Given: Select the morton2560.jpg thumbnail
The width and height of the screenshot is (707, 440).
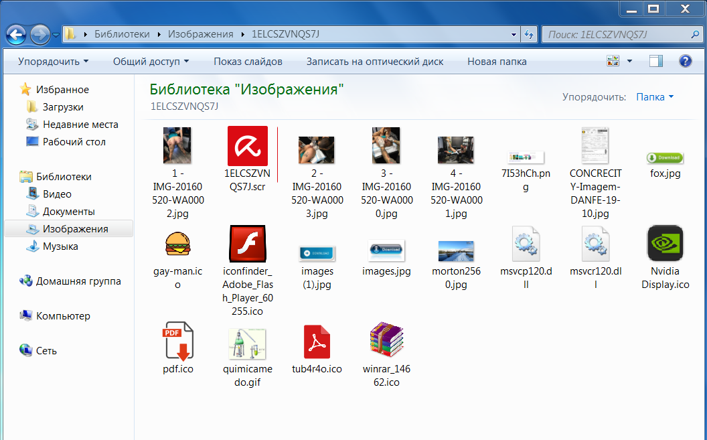Looking at the screenshot, I should (456, 251).
